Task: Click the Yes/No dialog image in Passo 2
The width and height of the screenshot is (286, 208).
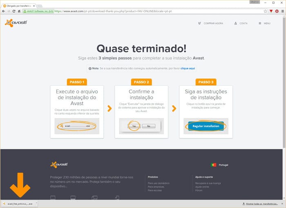Action: pyautogui.click(x=141, y=126)
